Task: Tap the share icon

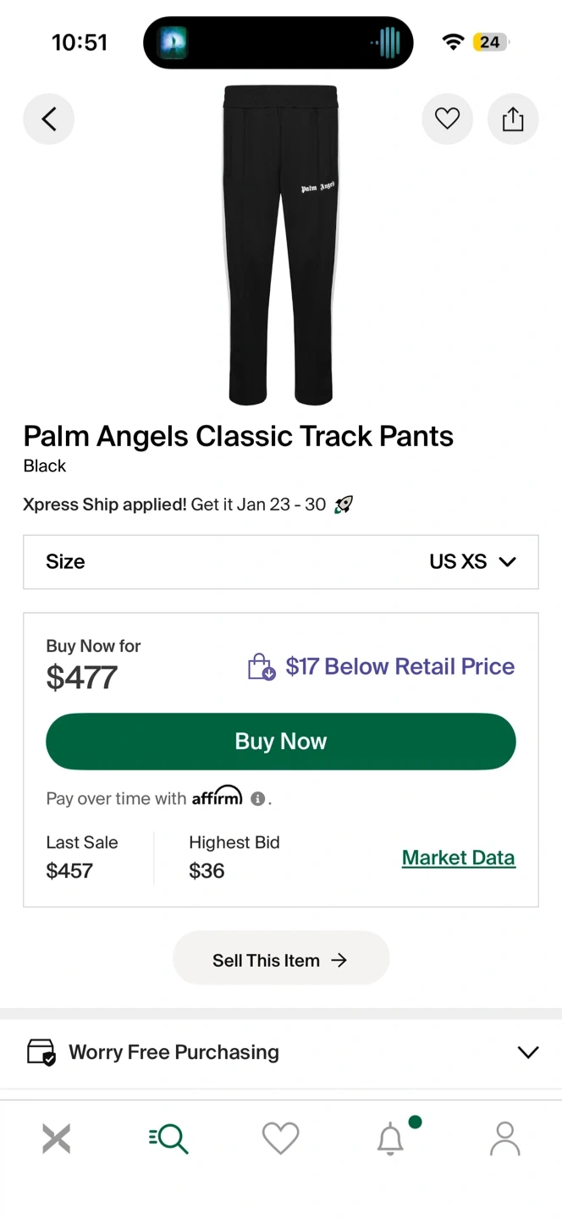Action: click(x=513, y=119)
